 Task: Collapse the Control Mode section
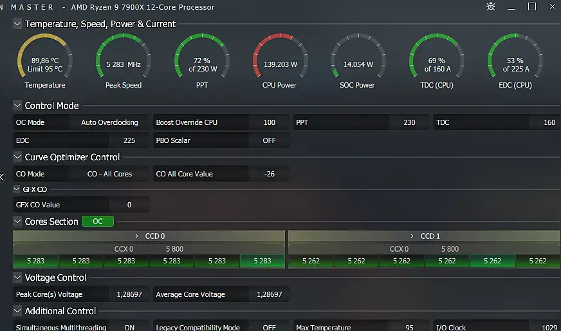click(x=17, y=106)
